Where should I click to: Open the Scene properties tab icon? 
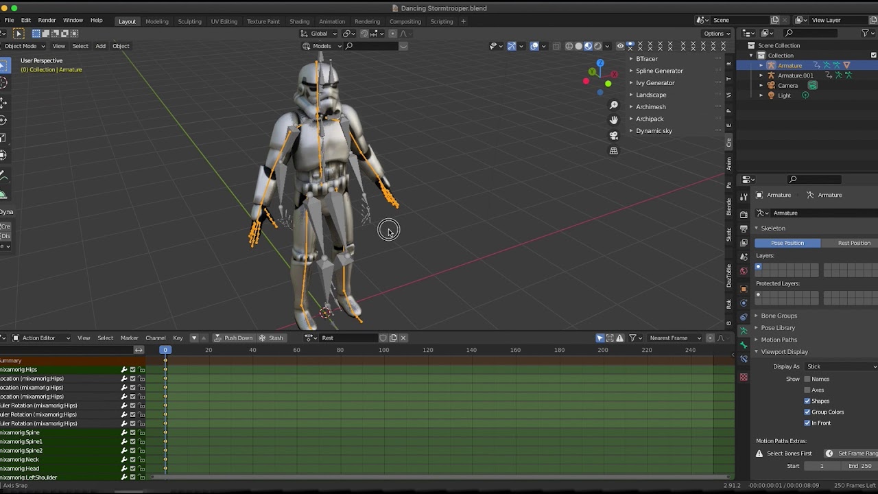pyautogui.click(x=744, y=257)
